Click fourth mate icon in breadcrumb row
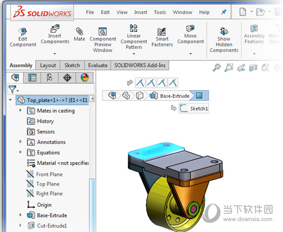283x232 pixels. [x=173, y=83]
